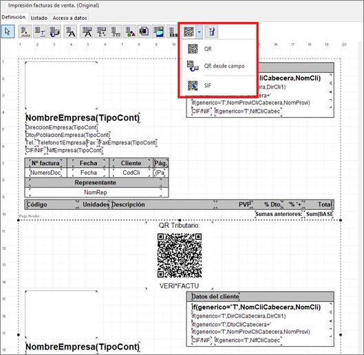Viewport: 364px width, 355px height.
Task: Select the bottom NombreEmpresa(TipoCont) title field
Action: pyautogui.click(x=83, y=347)
